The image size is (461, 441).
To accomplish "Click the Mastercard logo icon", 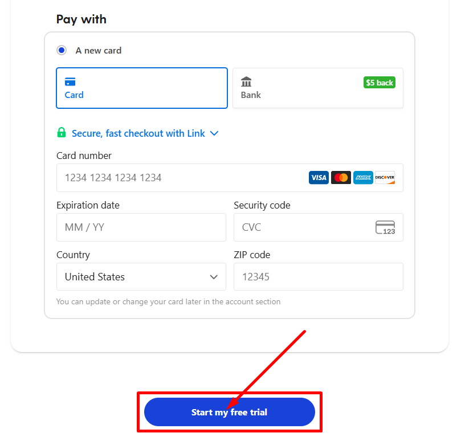I will click(x=341, y=178).
